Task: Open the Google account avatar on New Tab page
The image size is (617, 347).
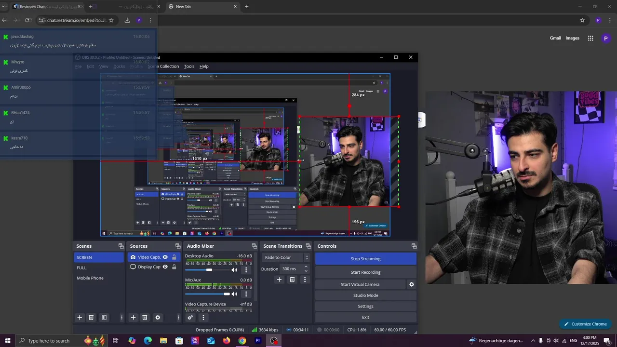Action: click(606, 39)
